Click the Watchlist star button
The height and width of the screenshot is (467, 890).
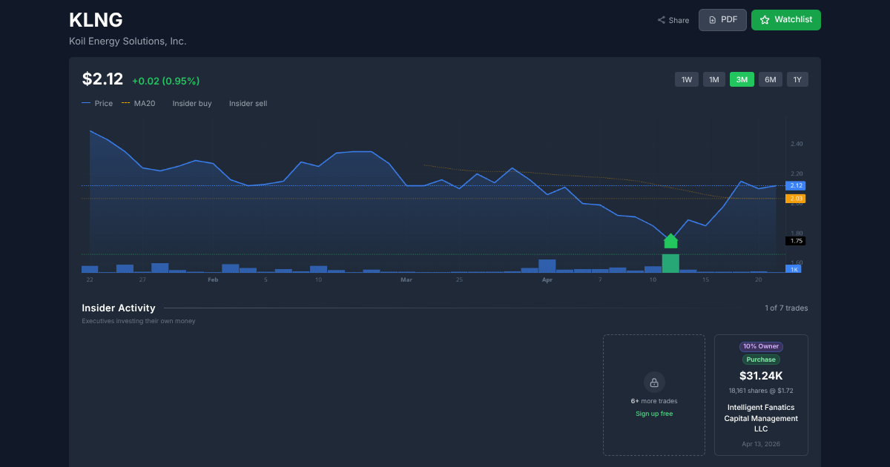coord(785,20)
